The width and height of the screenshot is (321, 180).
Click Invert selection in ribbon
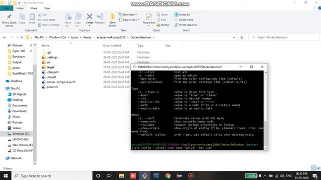click(186, 25)
